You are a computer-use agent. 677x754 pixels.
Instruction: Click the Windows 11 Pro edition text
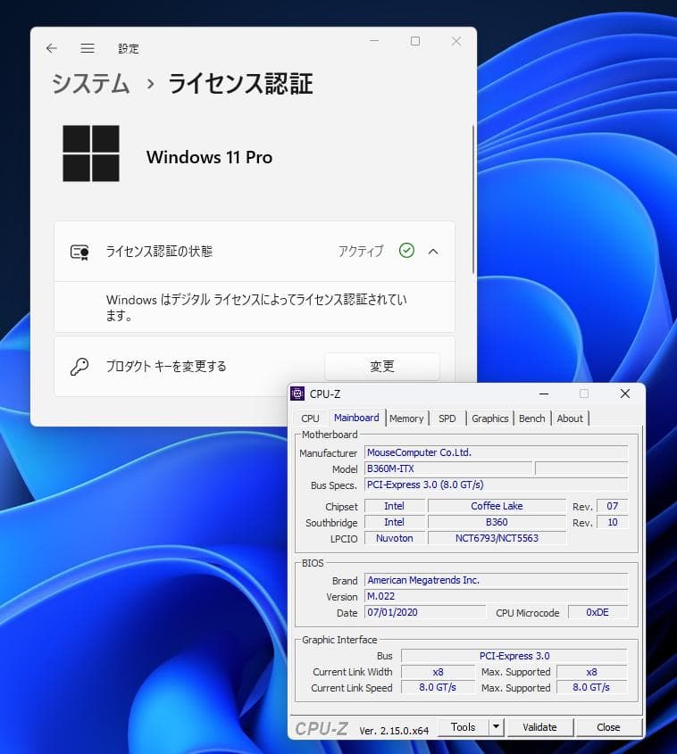coord(209,157)
